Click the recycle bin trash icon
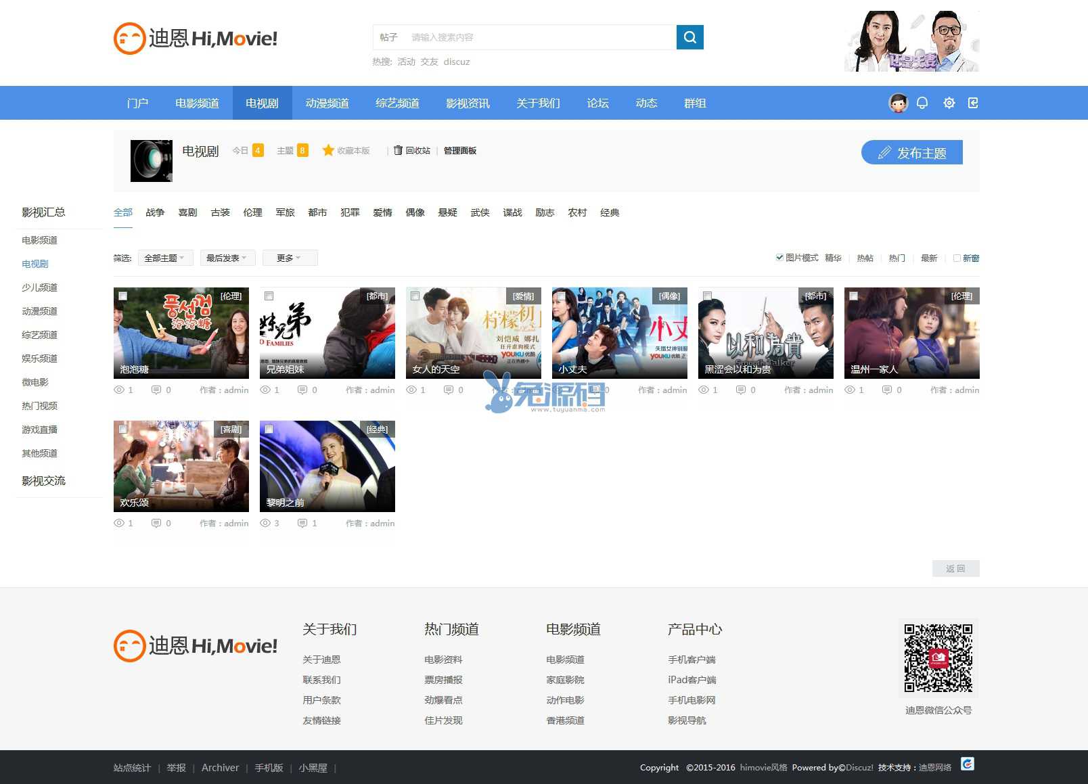Viewport: 1088px width, 784px height. coord(398,150)
